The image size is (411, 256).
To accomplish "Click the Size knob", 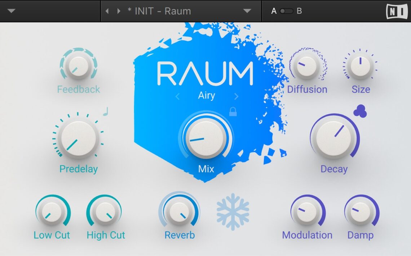I will pos(361,67).
